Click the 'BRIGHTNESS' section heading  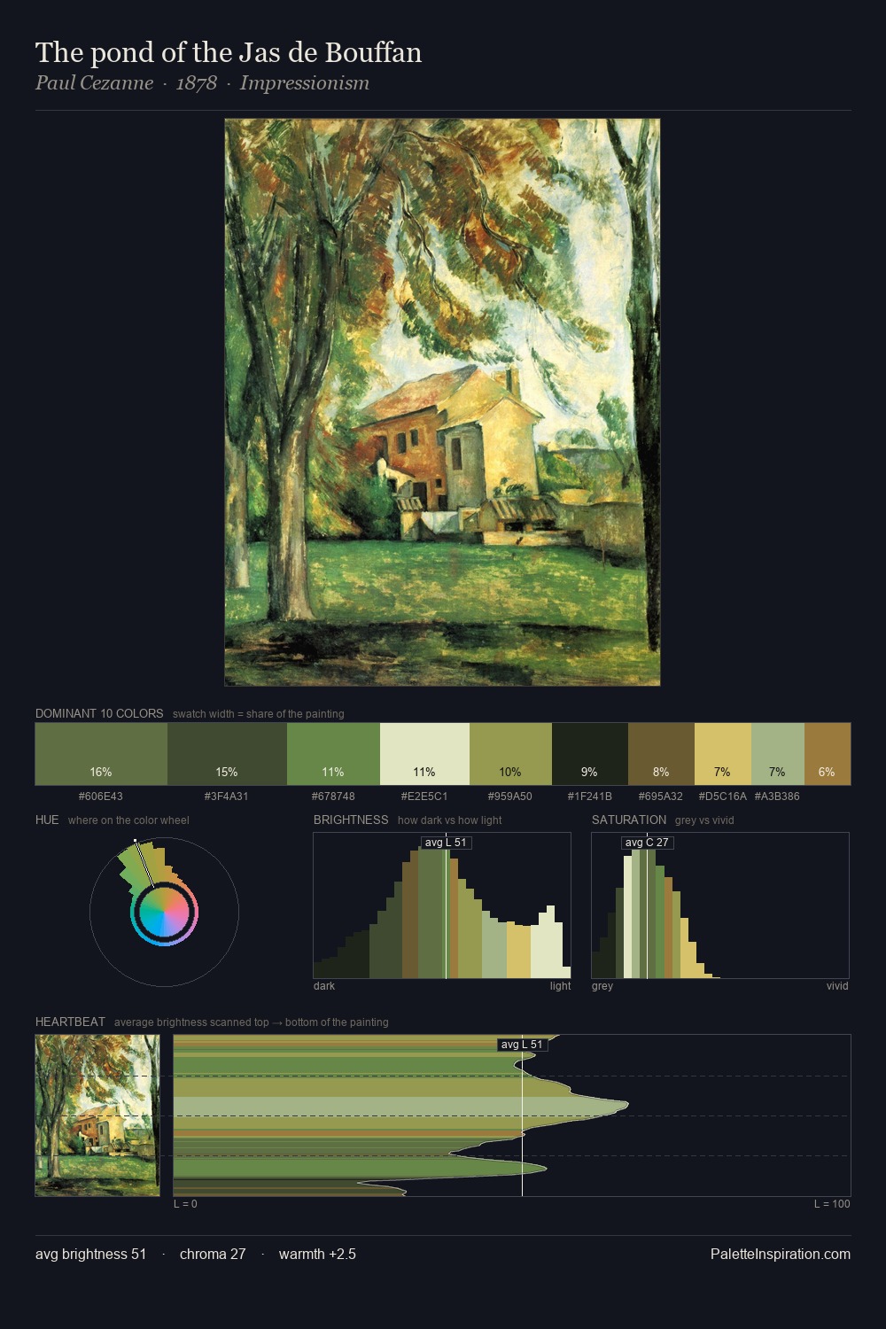click(351, 820)
